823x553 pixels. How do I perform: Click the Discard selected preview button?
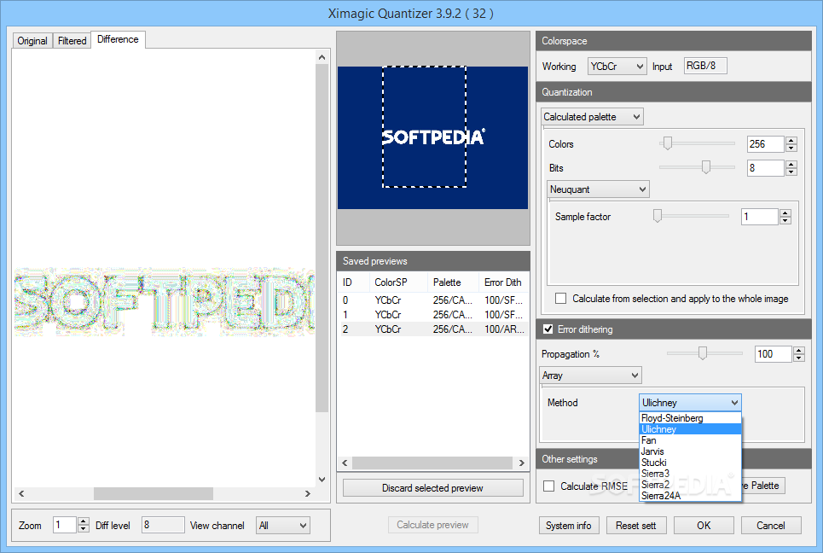pyautogui.click(x=433, y=488)
